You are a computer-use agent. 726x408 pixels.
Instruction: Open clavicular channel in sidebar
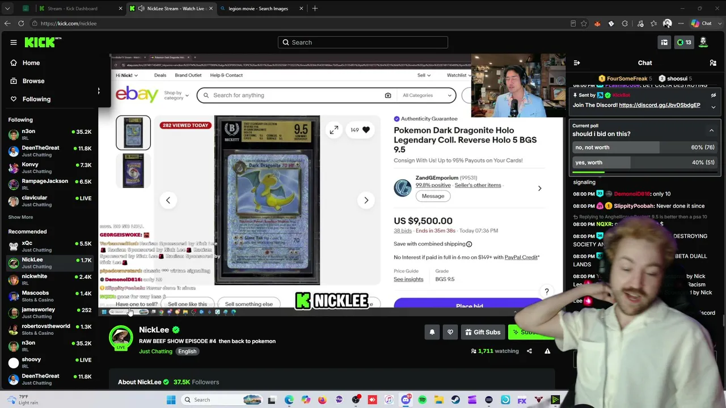click(x=50, y=201)
